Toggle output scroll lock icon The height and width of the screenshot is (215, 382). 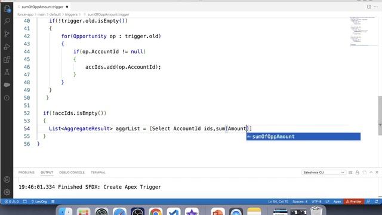click(x=357, y=173)
